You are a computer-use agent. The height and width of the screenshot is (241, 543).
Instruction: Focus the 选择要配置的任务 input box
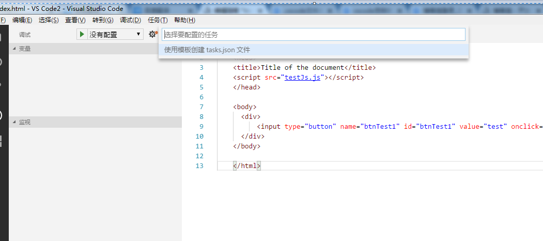(x=314, y=35)
